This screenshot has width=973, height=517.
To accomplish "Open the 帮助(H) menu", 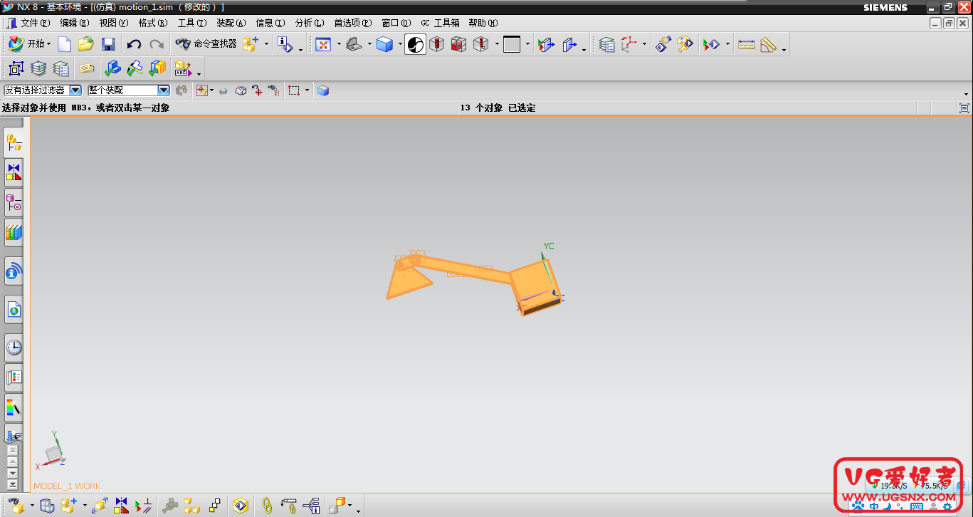I will coord(483,23).
